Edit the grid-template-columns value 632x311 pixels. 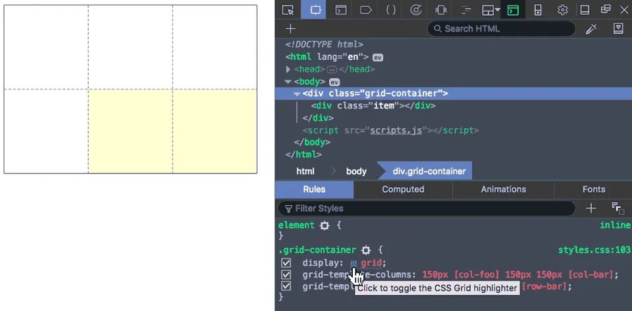point(518,275)
